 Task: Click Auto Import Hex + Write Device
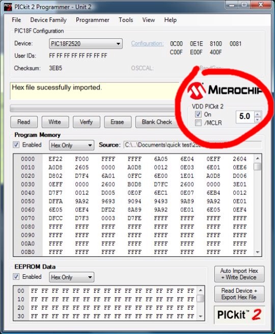[x=239, y=274]
